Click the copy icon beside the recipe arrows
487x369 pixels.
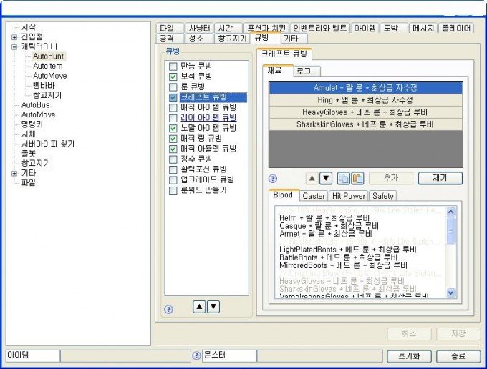tap(343, 178)
